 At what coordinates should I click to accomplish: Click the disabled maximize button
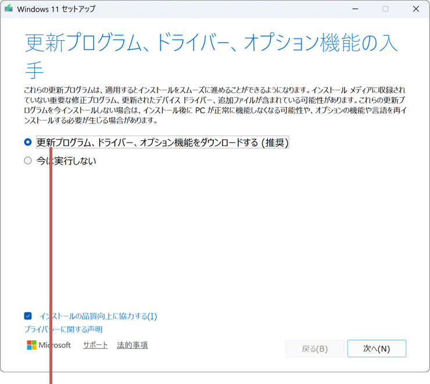385,9
